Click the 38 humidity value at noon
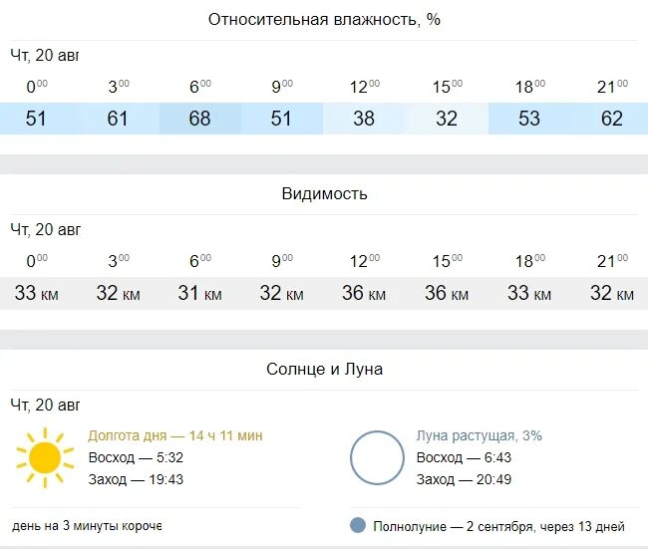648x549 pixels. click(364, 119)
